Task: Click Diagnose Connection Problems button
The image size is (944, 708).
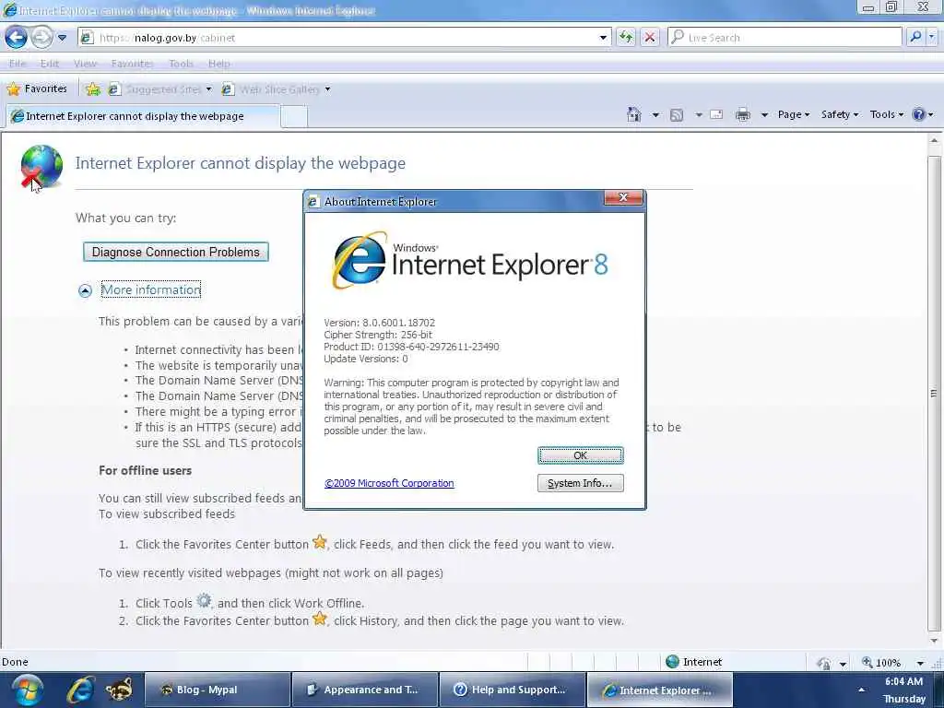Action: click(x=176, y=252)
